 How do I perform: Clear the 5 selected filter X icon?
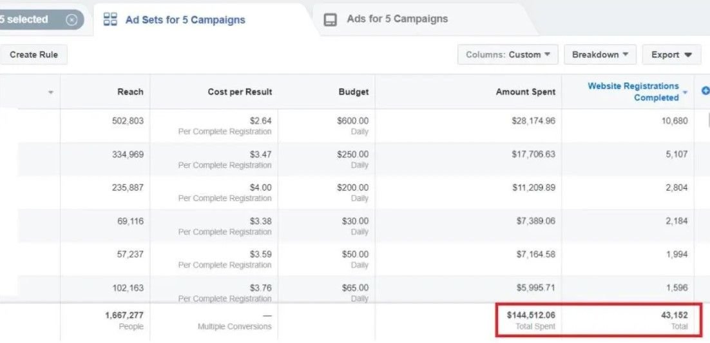click(72, 20)
